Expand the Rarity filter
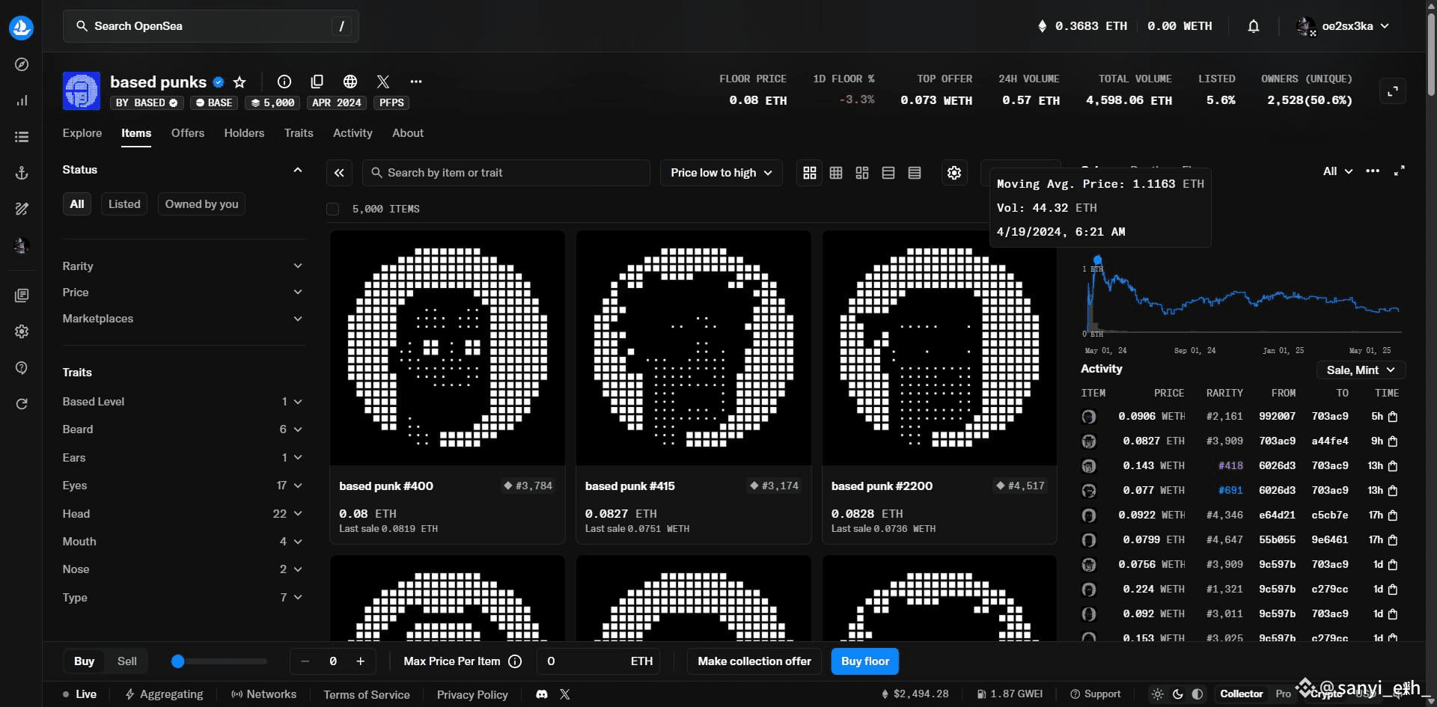The width and height of the screenshot is (1437, 707). click(183, 266)
